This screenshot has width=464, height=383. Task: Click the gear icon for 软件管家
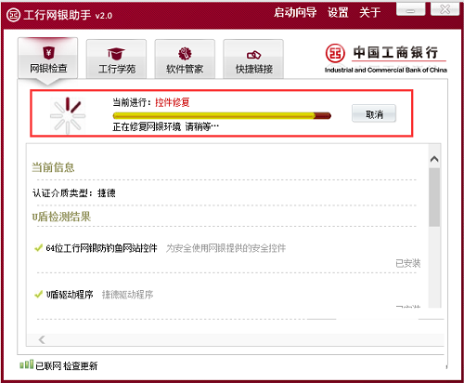185,54
